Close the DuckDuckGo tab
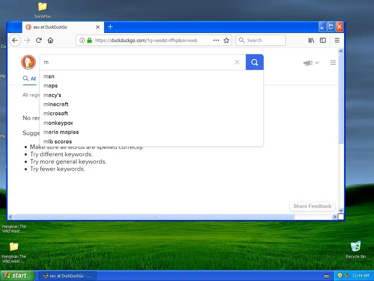Image resolution: width=374 pixels, height=281 pixels. point(98,27)
